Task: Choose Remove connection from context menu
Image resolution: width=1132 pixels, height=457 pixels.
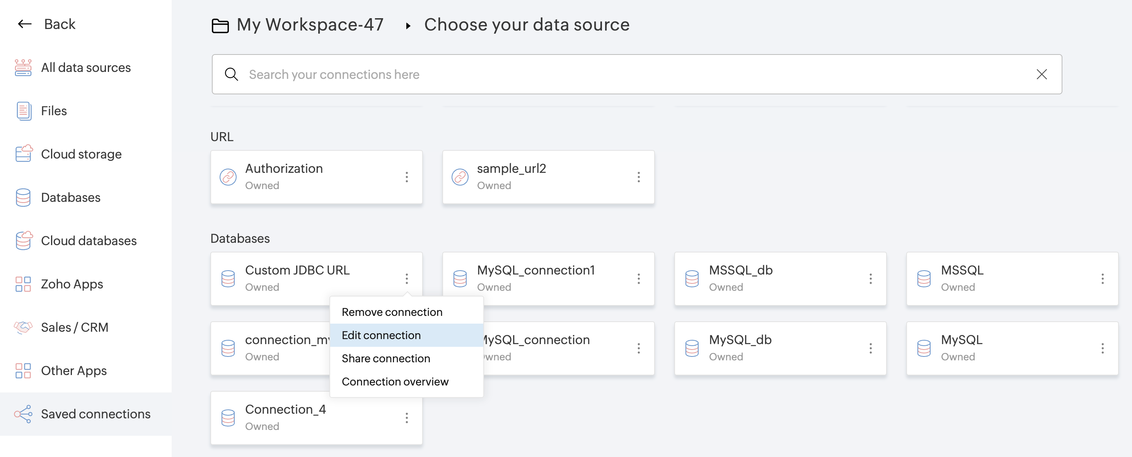Action: [x=392, y=312]
